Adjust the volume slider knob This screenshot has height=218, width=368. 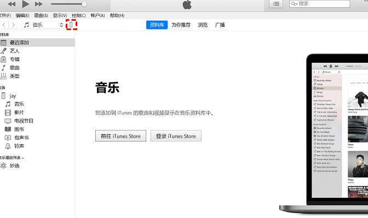pyautogui.click(x=84, y=4)
